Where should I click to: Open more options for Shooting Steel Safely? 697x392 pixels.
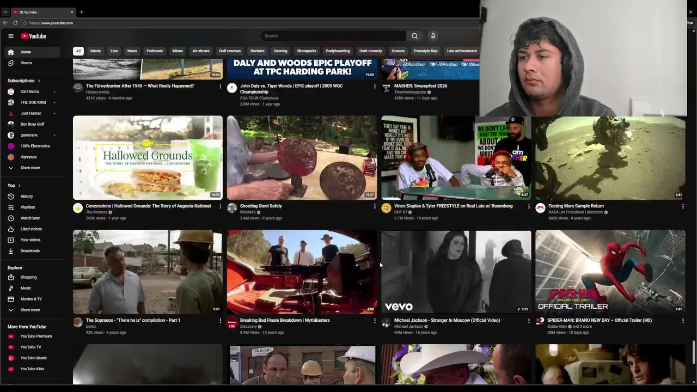coord(375,206)
